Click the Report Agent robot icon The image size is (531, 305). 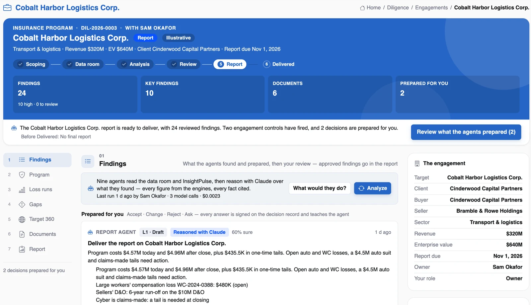[x=90, y=232]
